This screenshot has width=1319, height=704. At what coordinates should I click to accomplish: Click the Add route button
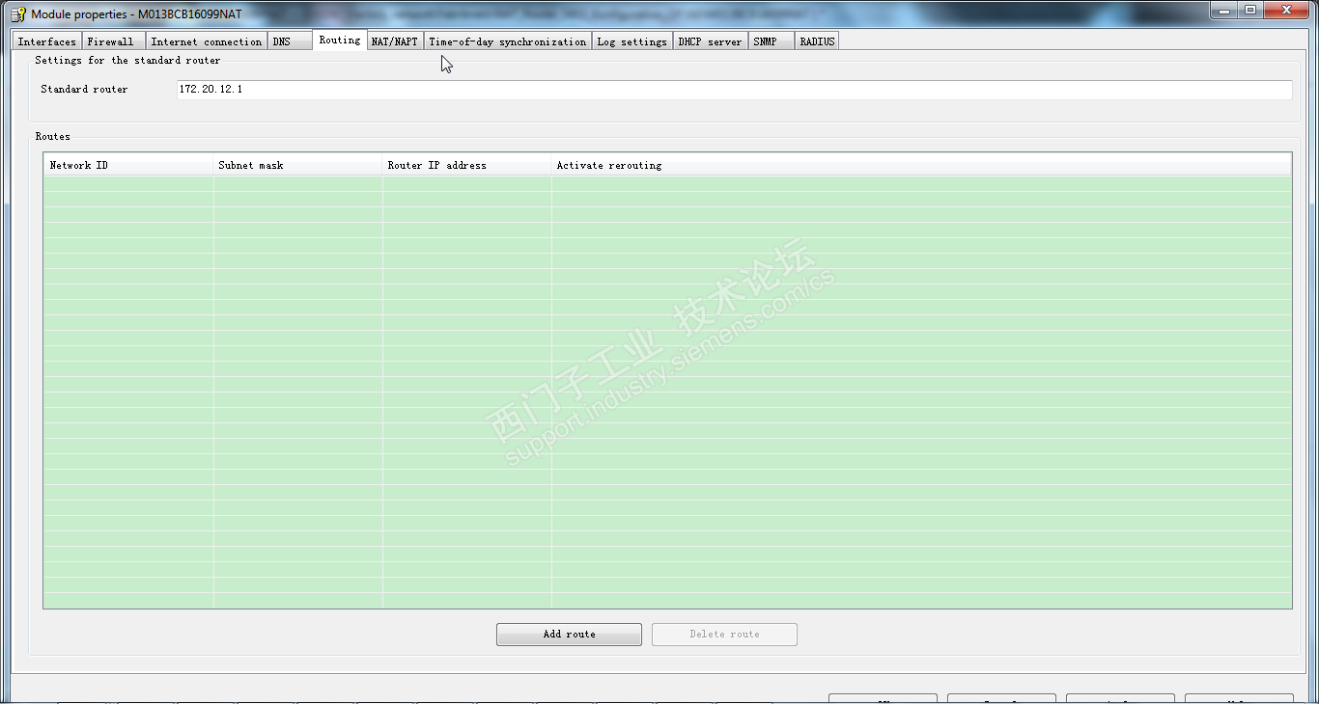point(569,635)
